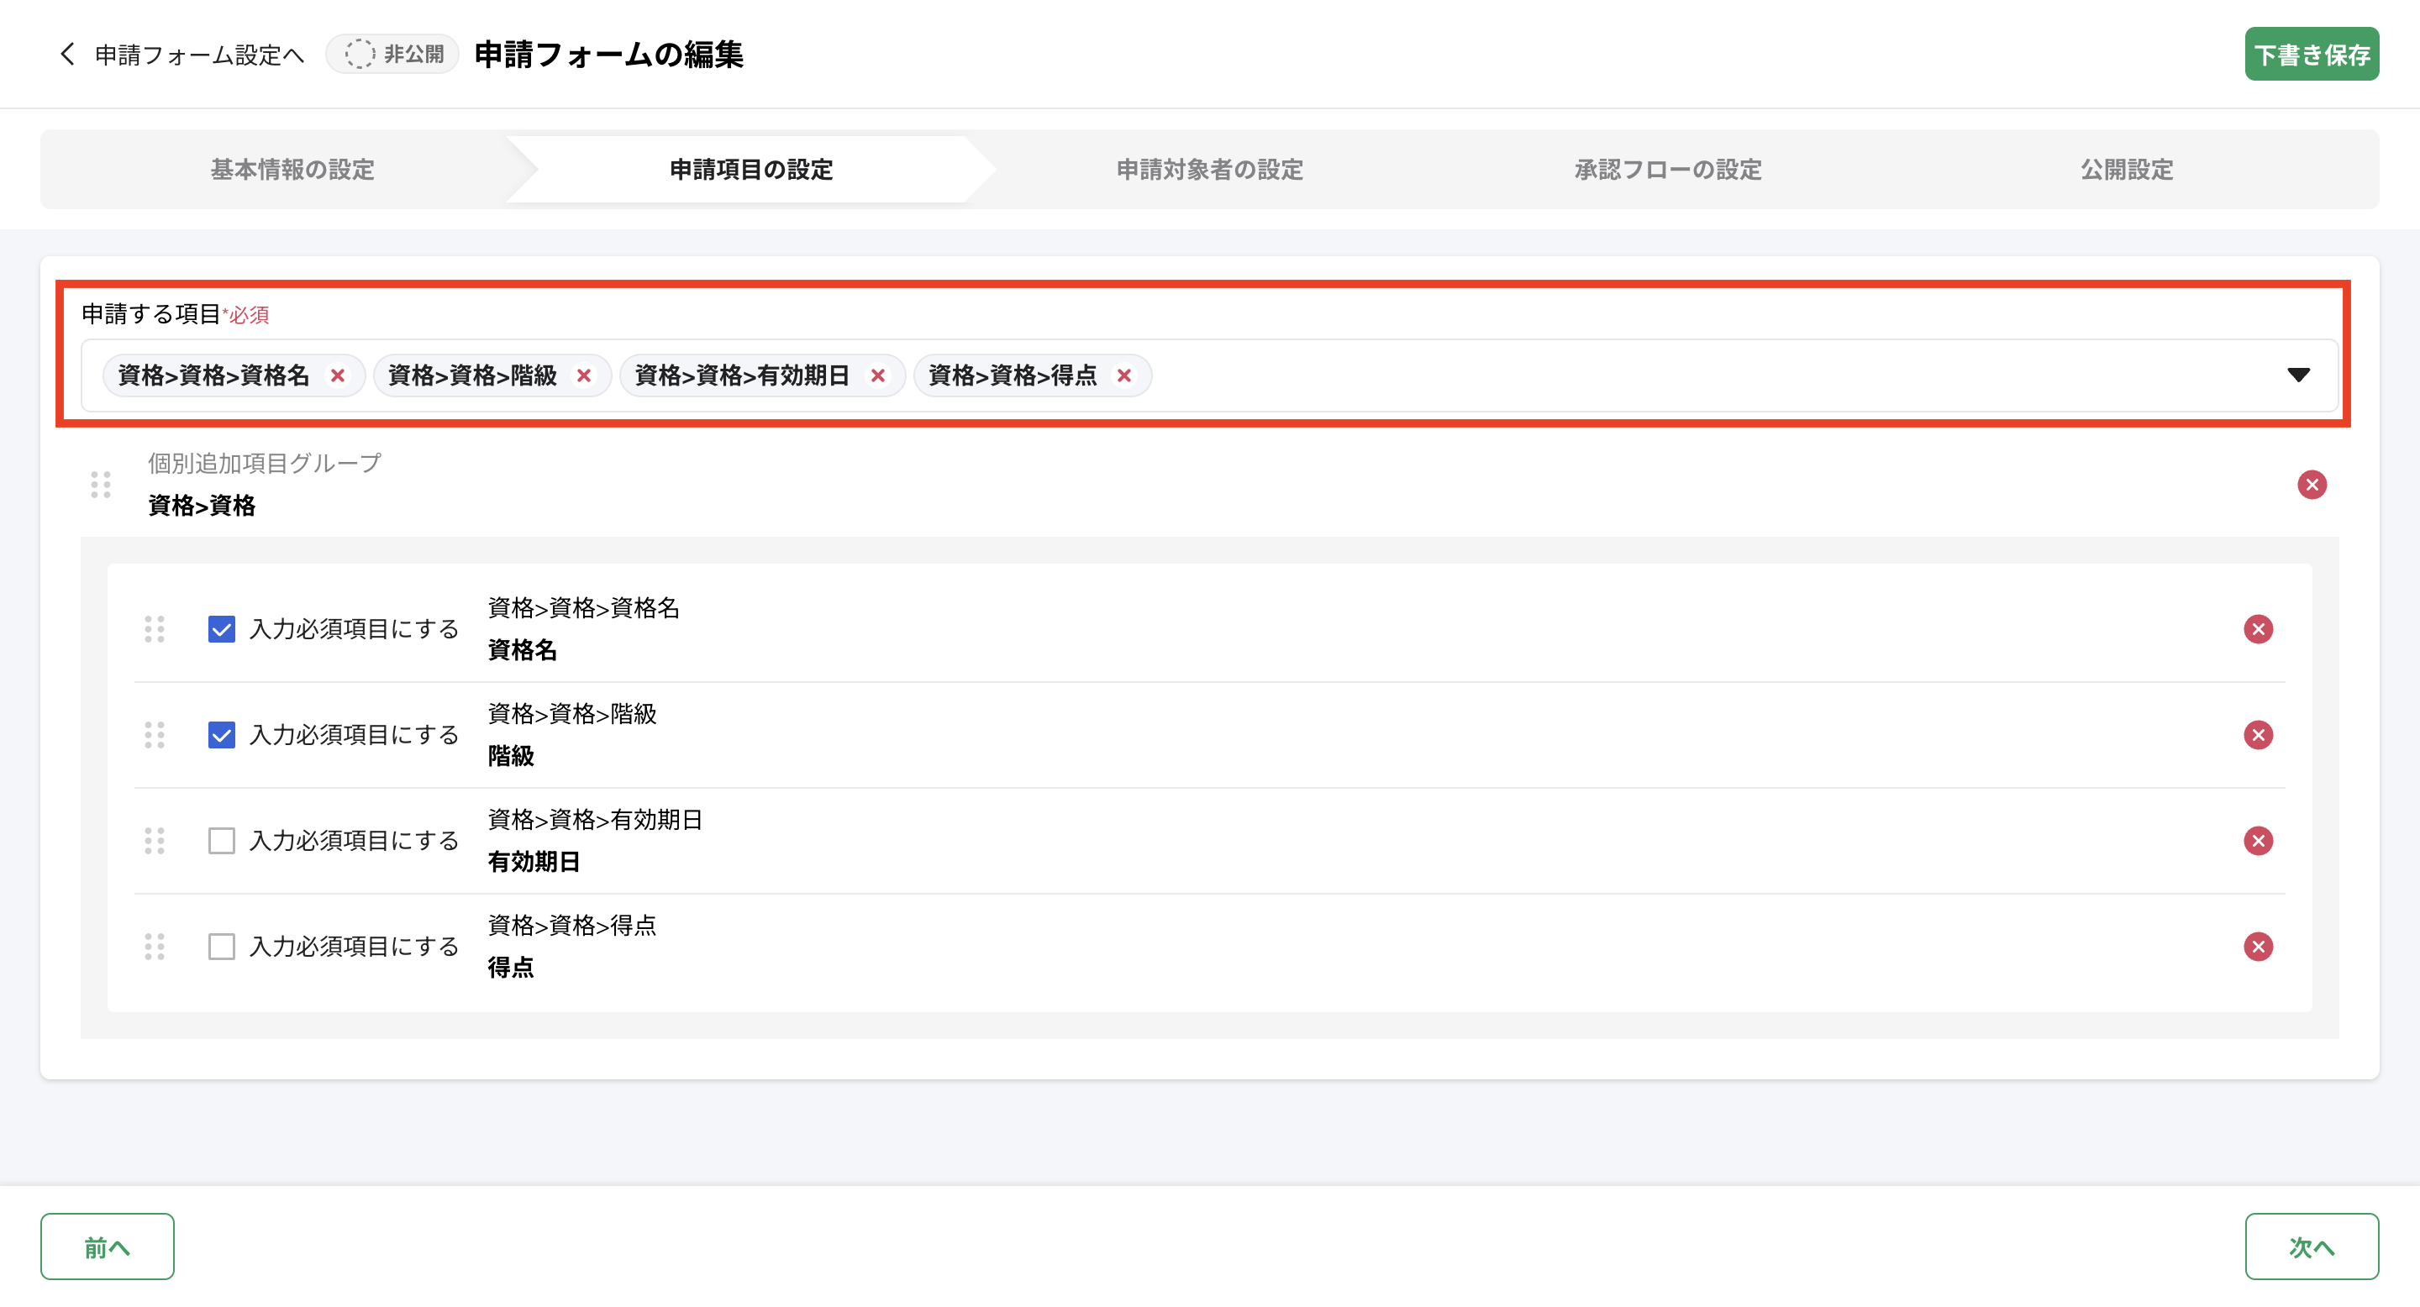This screenshot has height=1307, width=2420.
Task: Remove the 資格>資格>有効期日 tag chip
Action: tap(877, 375)
